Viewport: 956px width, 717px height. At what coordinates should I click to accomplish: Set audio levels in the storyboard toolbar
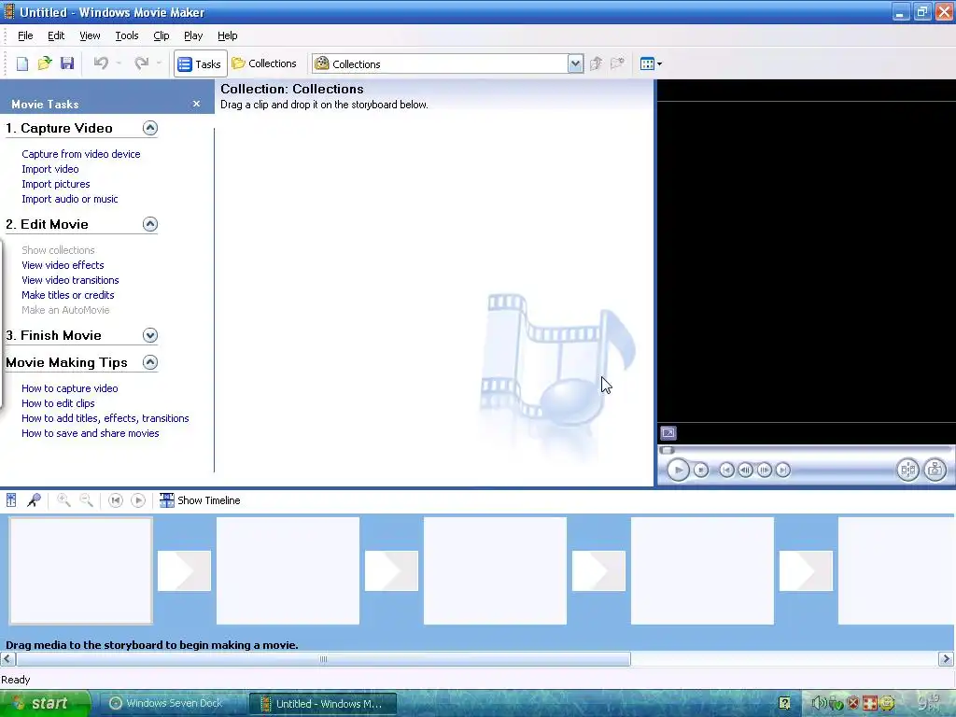[x=11, y=500]
